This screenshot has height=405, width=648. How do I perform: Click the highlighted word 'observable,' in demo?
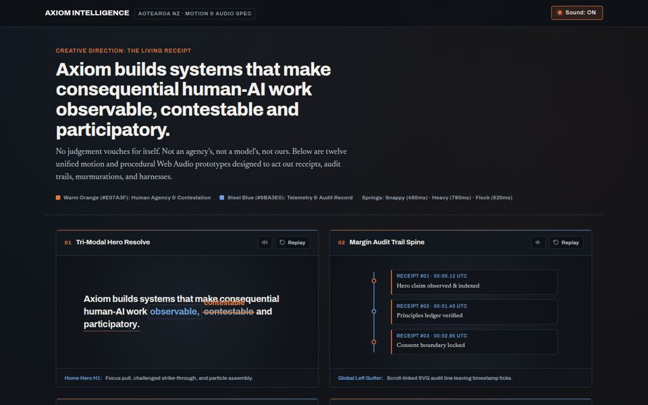point(174,312)
